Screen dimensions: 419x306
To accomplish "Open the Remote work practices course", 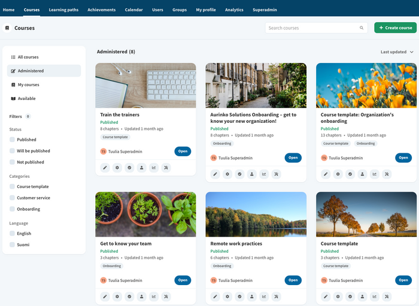I will point(293,280).
